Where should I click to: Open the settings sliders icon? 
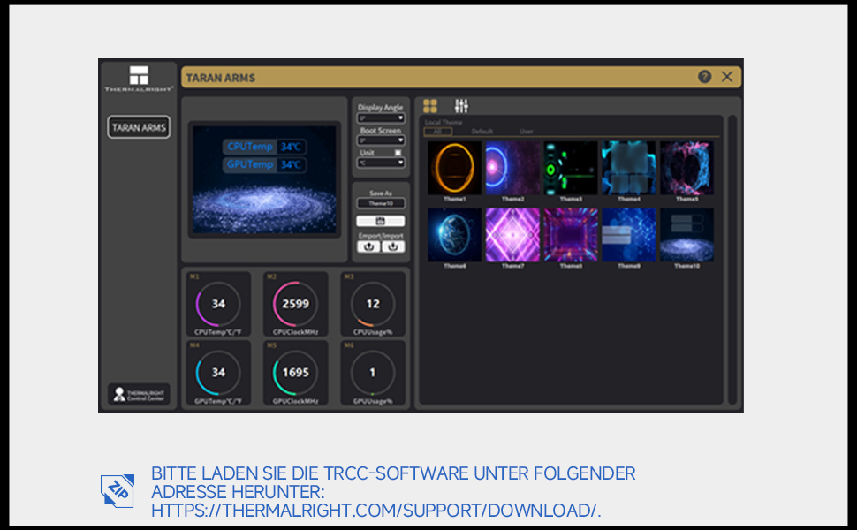click(x=462, y=105)
